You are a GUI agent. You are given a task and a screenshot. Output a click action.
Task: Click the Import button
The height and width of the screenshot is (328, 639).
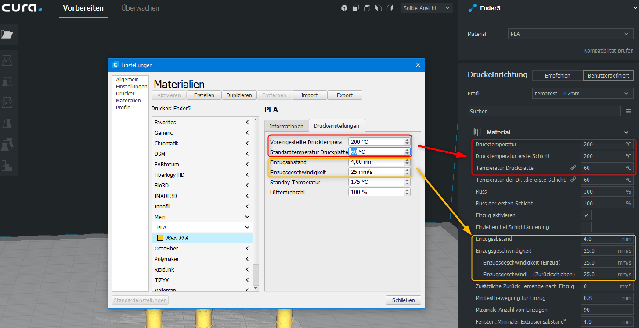click(x=310, y=95)
